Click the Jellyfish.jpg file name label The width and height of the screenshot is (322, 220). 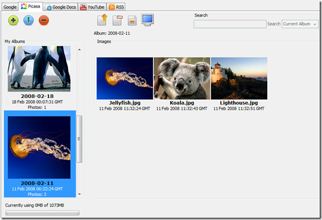125,103
